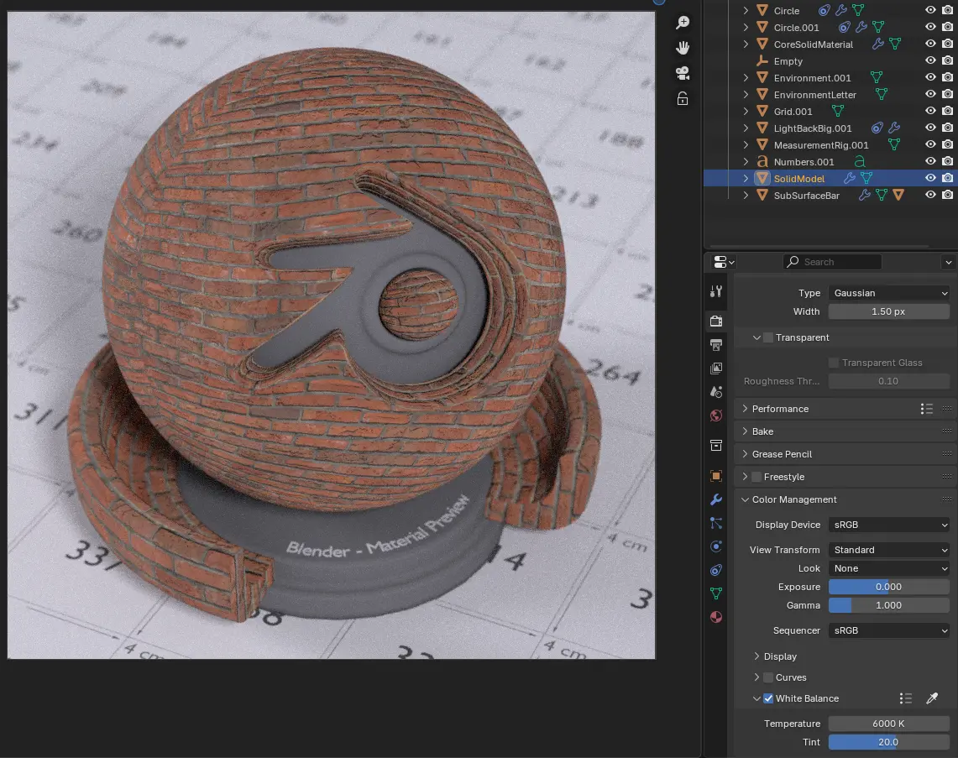The height and width of the screenshot is (758, 958).
Task: Open the Performance presets list icon
Action: [x=927, y=409]
